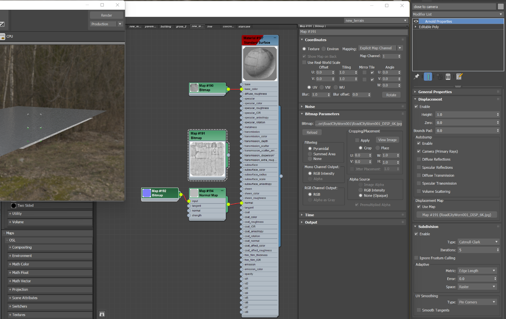Open the Modifier List dropdown
Viewport: 506px width, 319px height.
(x=458, y=14)
